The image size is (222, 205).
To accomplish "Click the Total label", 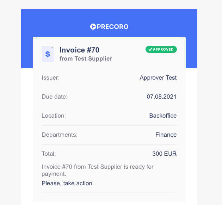I will pos(49,154).
